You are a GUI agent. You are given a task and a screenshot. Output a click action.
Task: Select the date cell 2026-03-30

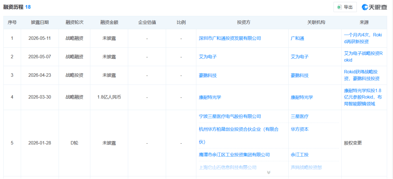click(x=39, y=97)
